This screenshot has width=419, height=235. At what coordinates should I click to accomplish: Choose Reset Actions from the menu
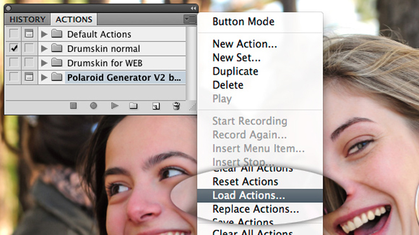[245, 182]
